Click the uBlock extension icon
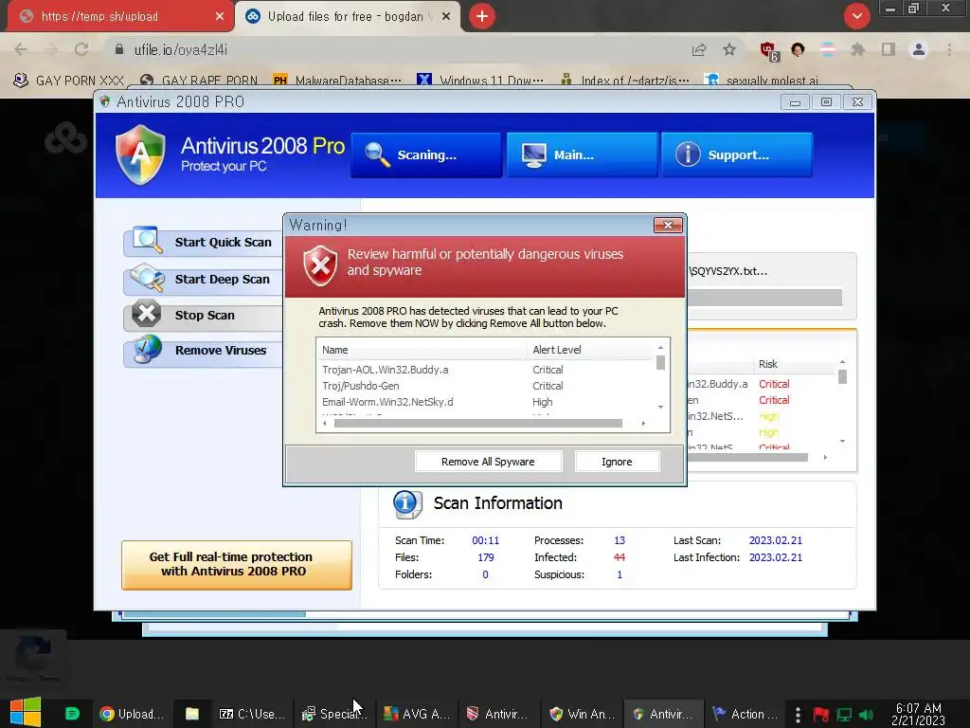The width and height of the screenshot is (970, 728). click(769, 51)
